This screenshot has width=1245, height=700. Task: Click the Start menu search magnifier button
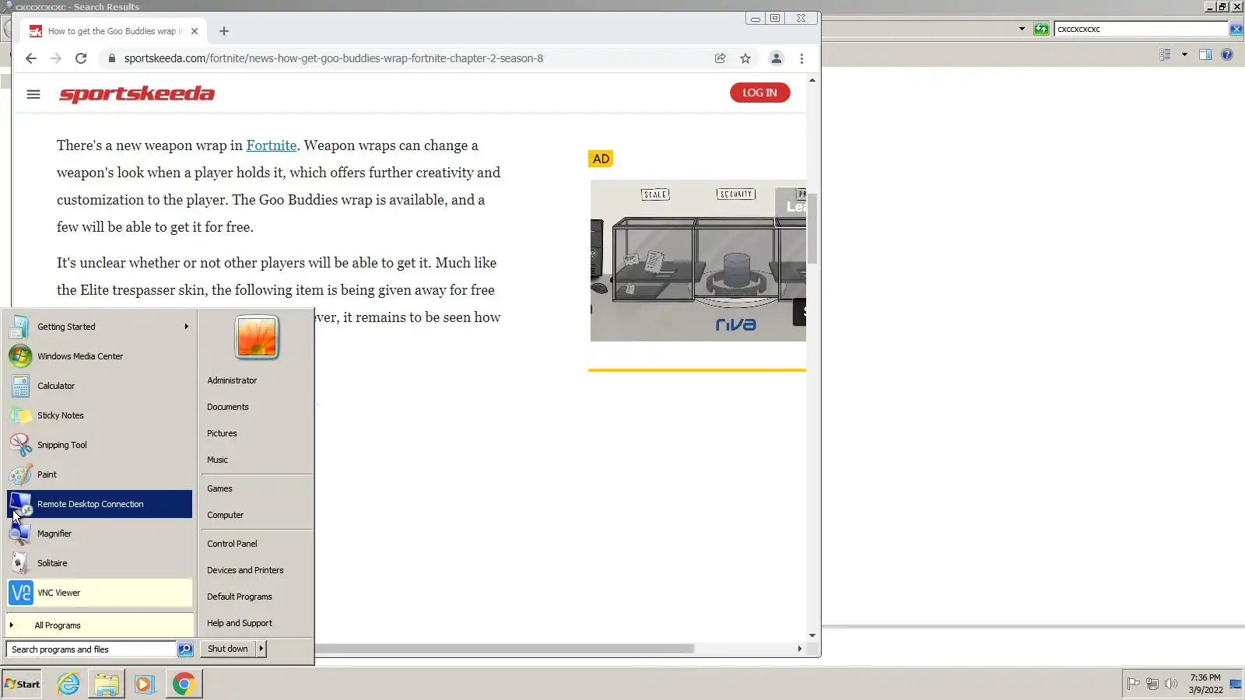pos(185,649)
